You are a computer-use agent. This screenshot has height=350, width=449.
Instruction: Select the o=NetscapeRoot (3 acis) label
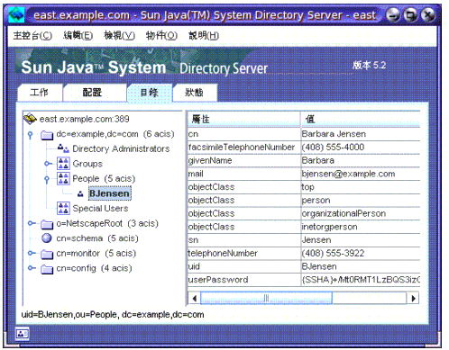(x=107, y=223)
